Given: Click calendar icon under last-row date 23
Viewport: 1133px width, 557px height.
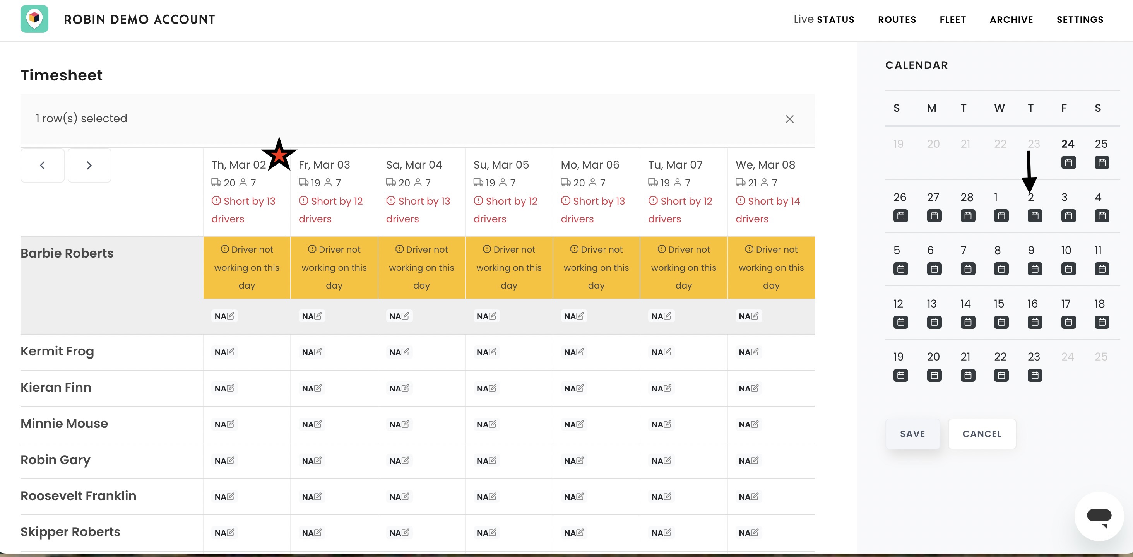Looking at the screenshot, I should (x=1034, y=376).
